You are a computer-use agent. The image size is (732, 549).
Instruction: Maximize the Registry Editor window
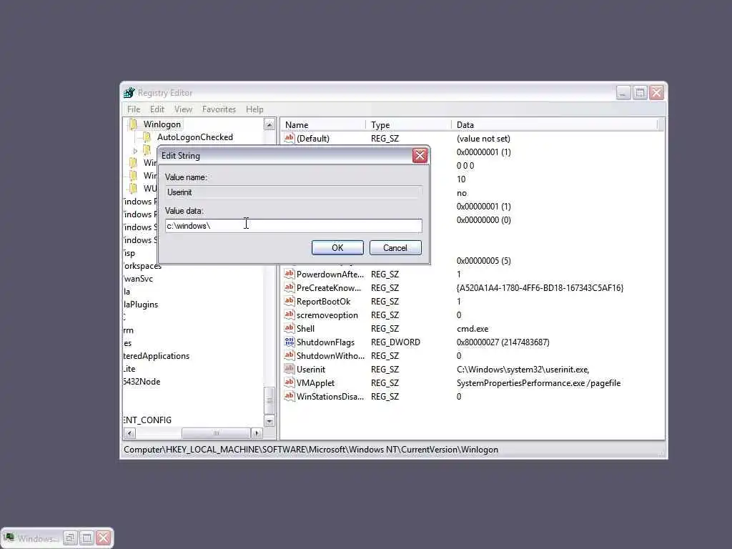[640, 93]
